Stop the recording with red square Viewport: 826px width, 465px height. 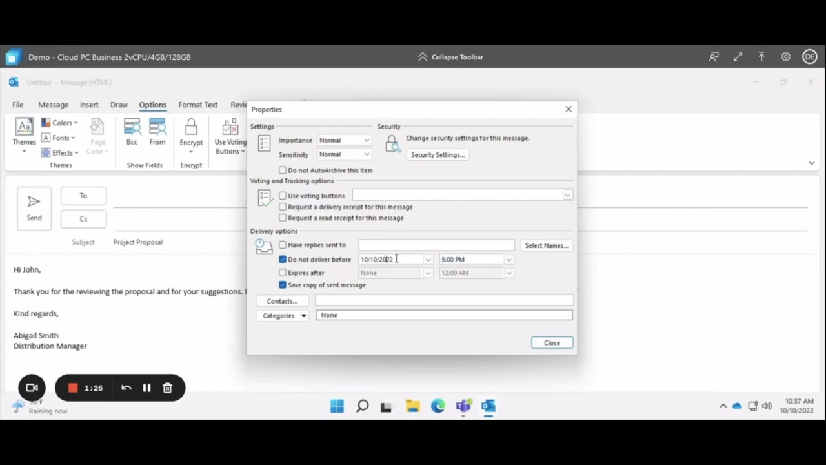(x=73, y=387)
